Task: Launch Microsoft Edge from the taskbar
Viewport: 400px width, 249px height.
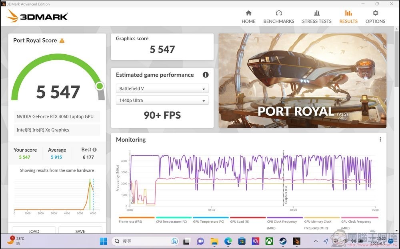Action: click(x=228, y=241)
